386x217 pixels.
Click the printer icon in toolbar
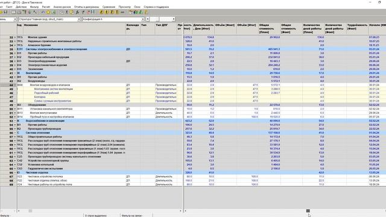(19, 12)
